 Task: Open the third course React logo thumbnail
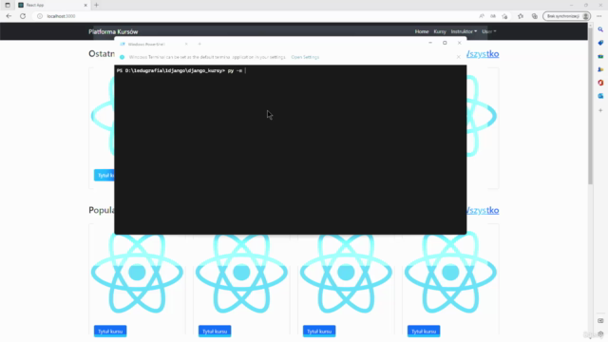tap(346, 274)
